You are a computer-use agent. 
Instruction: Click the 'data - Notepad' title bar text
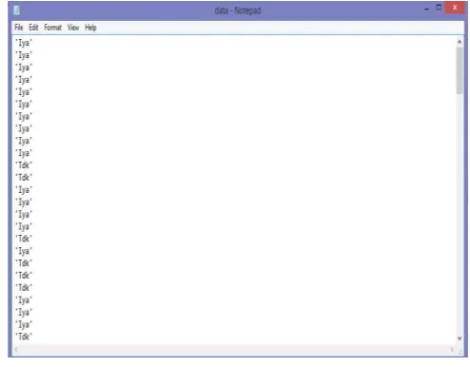click(x=238, y=10)
